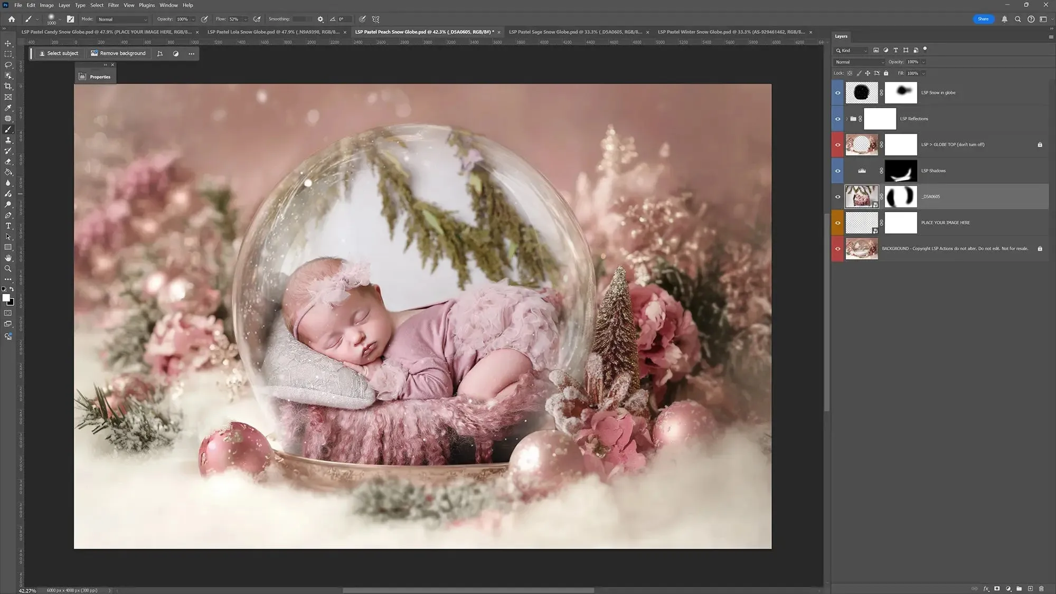Open the Properties panel button
The width and height of the screenshot is (1056, 594).
[95, 77]
